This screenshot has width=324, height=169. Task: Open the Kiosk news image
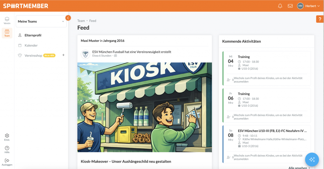145,107
